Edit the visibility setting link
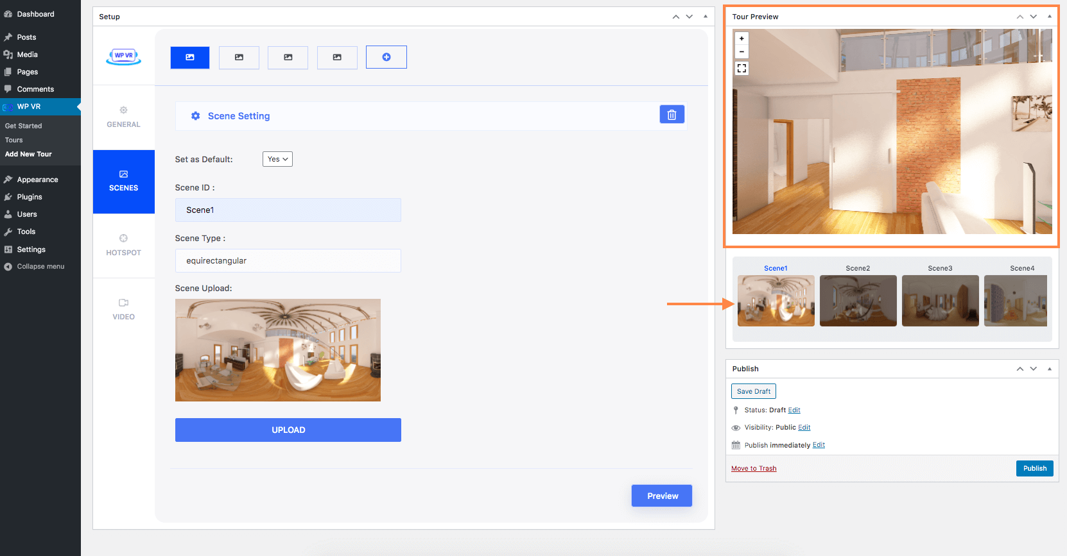Screen dimensions: 1067x556 click(804, 427)
